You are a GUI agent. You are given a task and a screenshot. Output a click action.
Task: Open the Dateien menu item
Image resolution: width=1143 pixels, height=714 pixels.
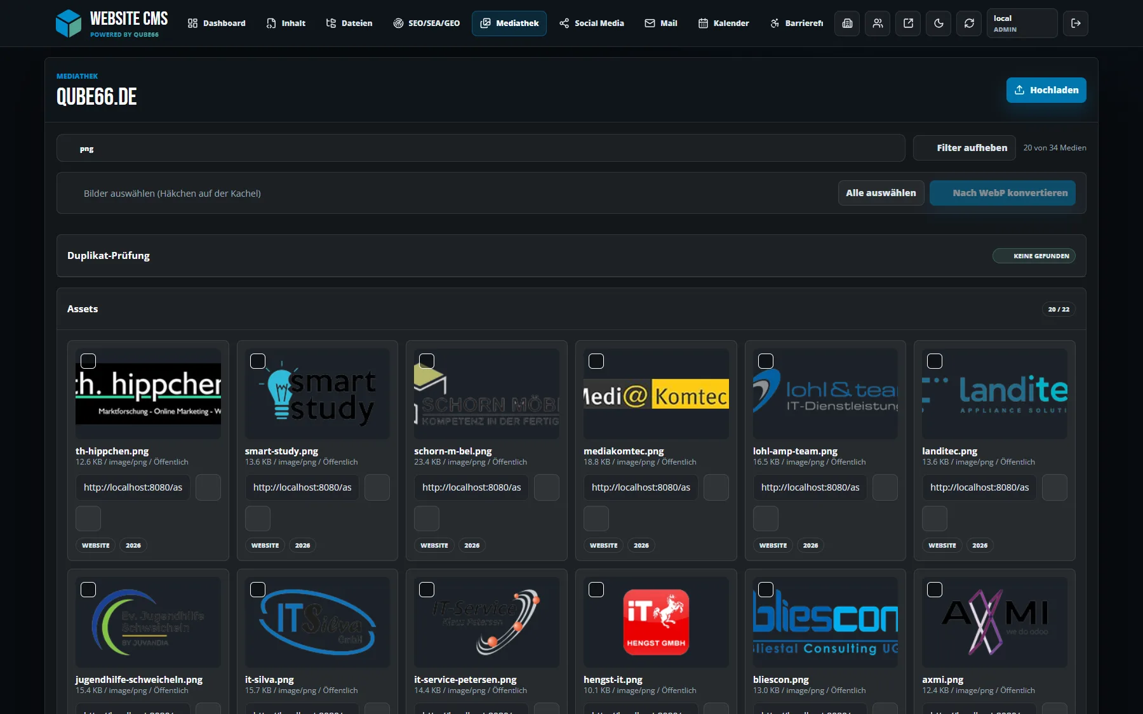pyautogui.click(x=349, y=23)
